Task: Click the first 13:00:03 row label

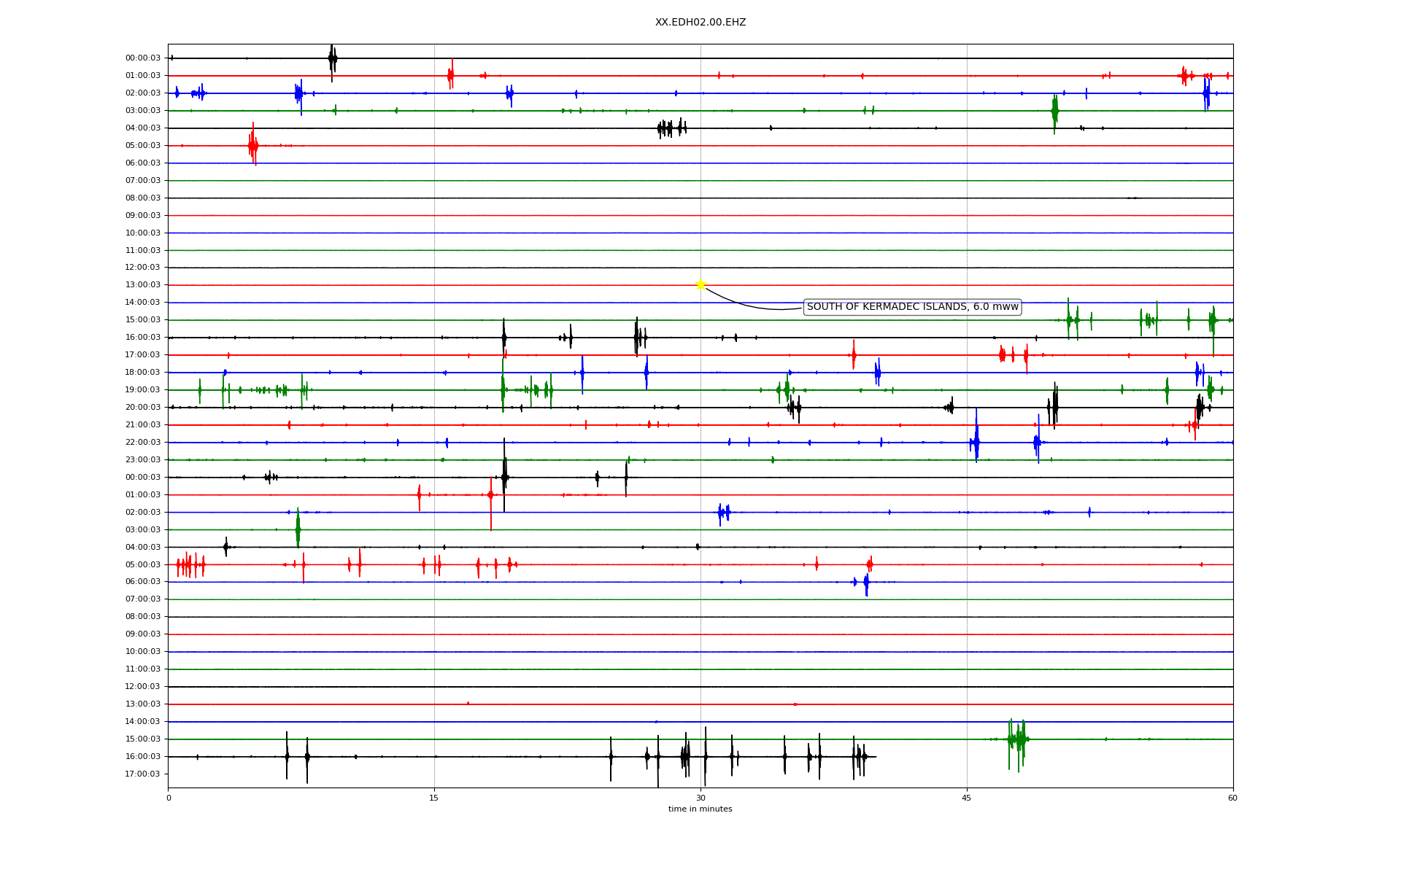Action: click(x=143, y=285)
